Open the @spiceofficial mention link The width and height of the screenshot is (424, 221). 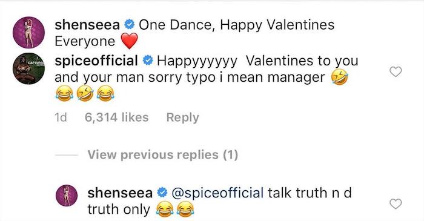(x=217, y=193)
